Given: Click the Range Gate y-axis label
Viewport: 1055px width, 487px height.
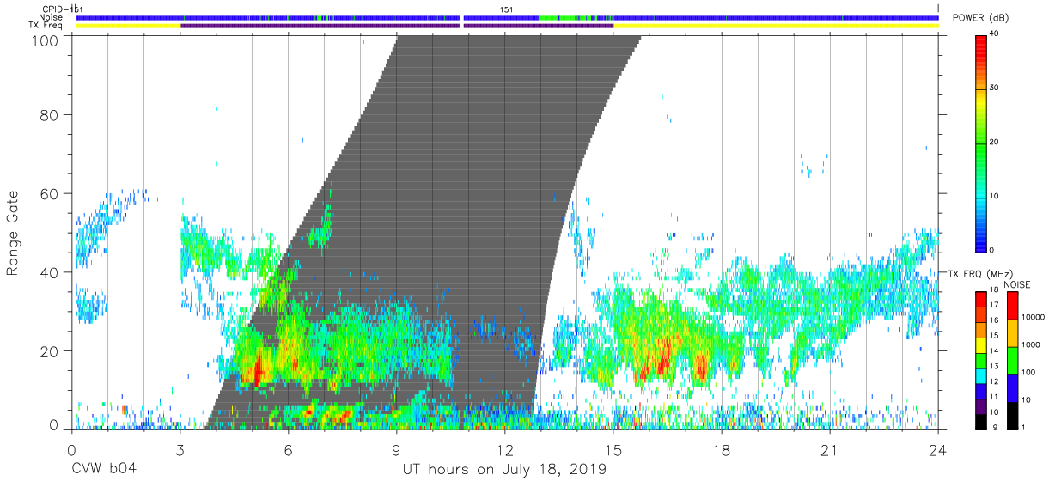Looking at the screenshot, I should pyautogui.click(x=14, y=233).
